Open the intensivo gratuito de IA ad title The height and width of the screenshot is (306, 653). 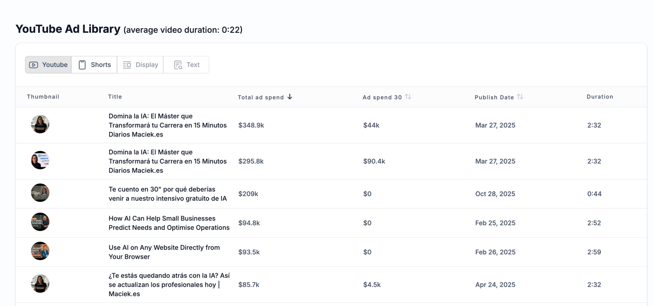(x=167, y=194)
